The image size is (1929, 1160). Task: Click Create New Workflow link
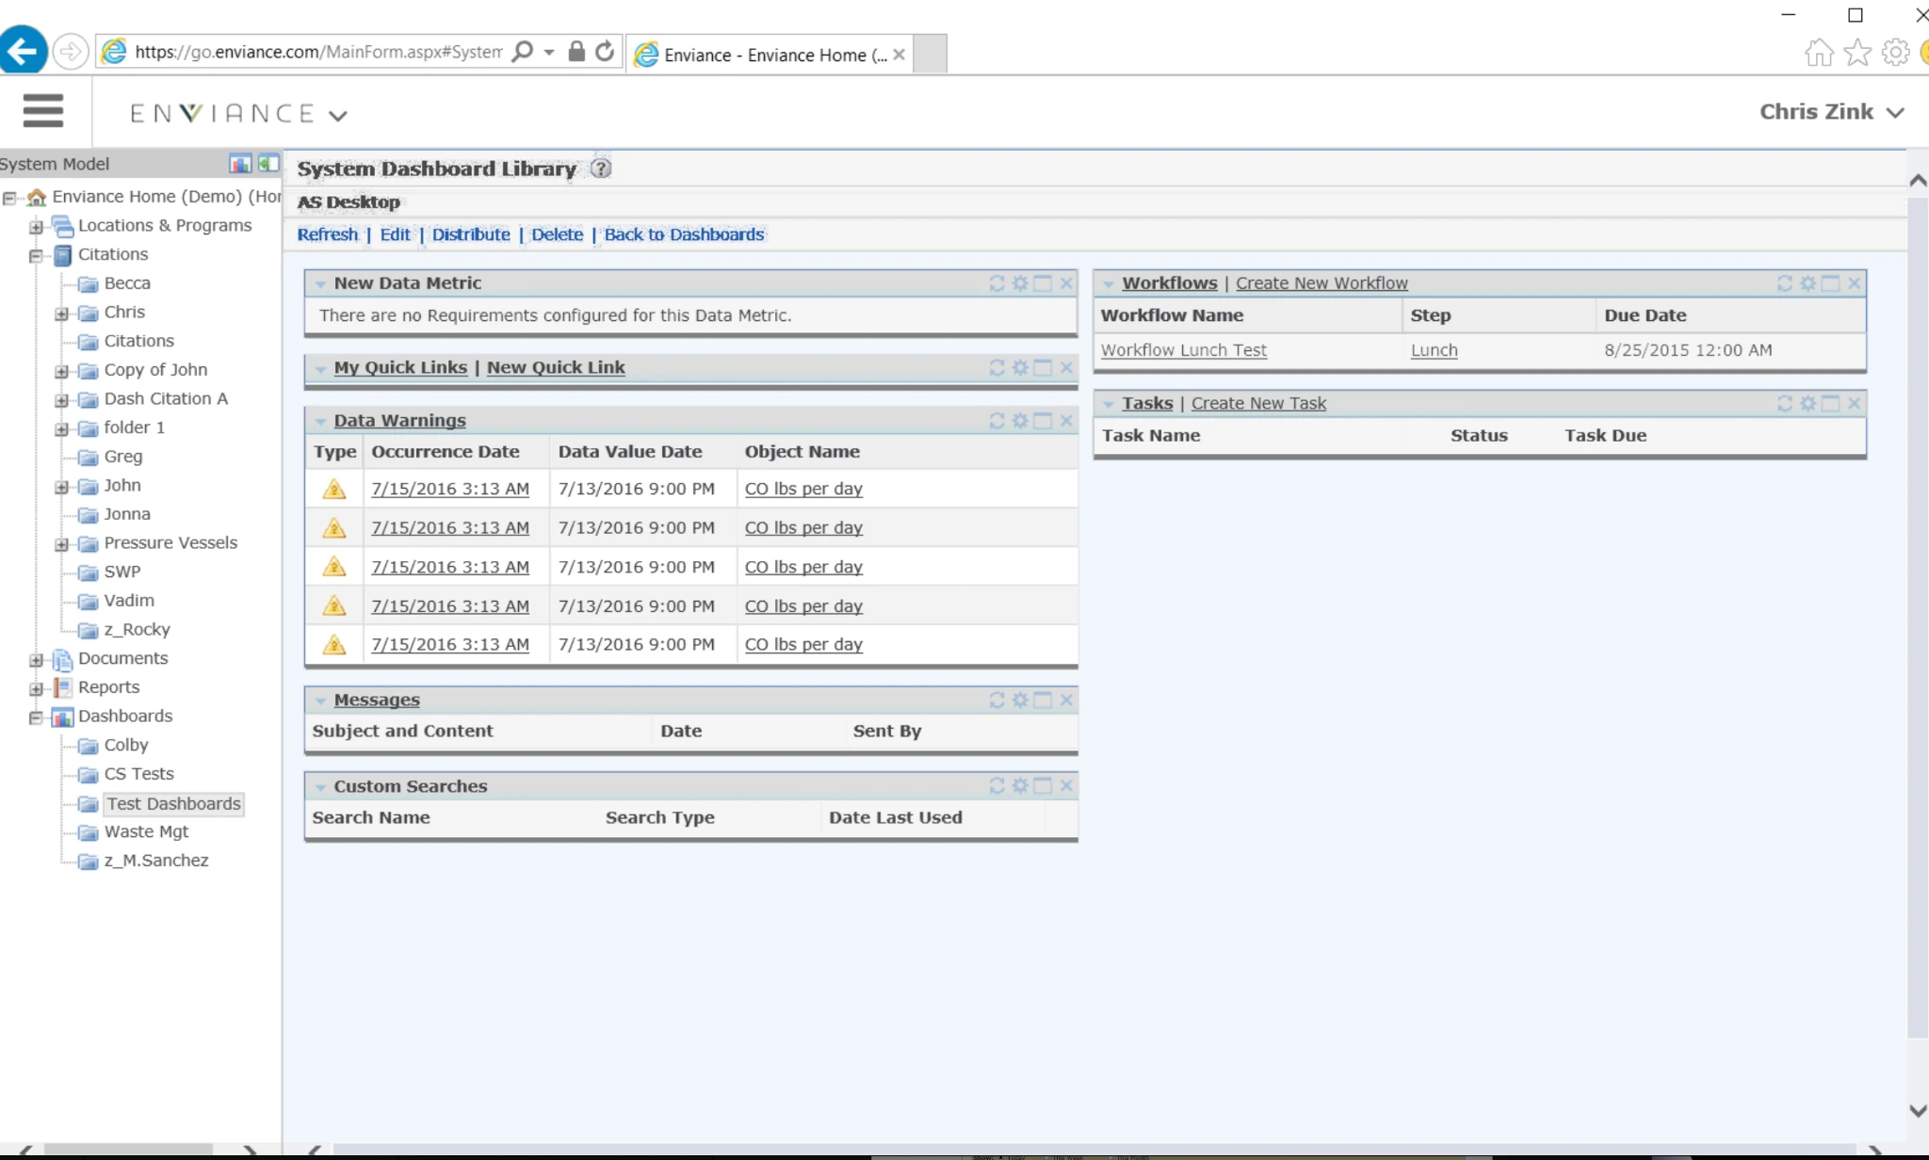pyautogui.click(x=1321, y=283)
